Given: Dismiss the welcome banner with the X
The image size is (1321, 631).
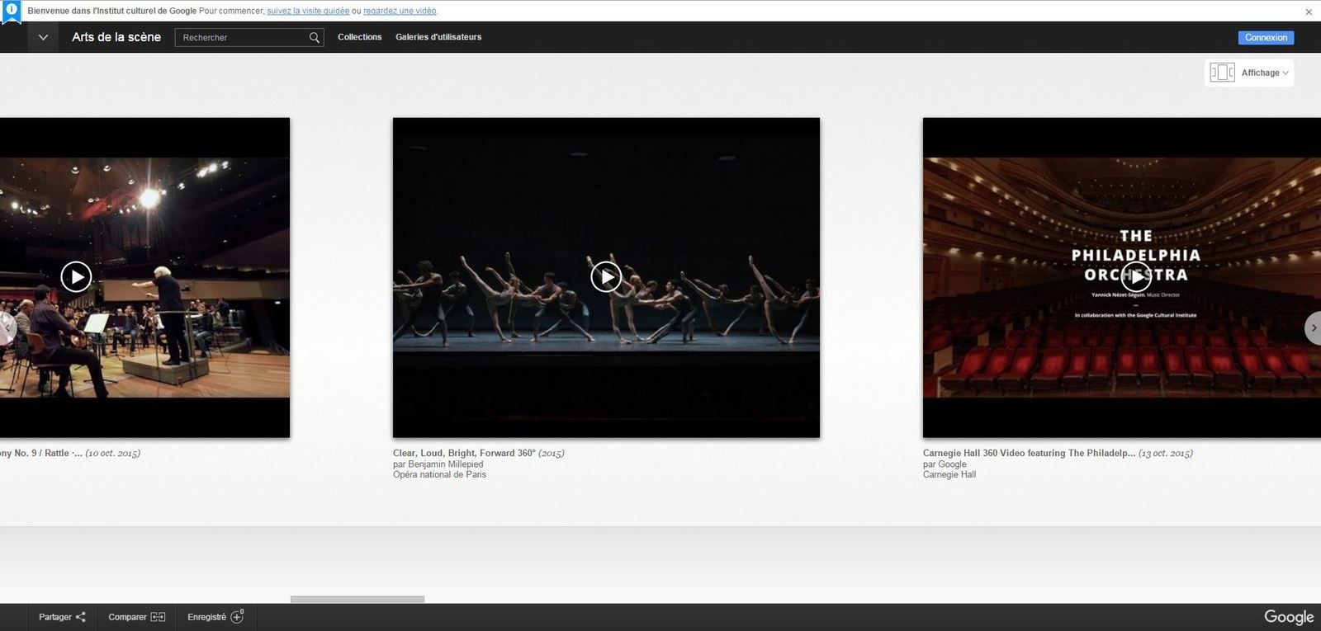Looking at the screenshot, I should pos(1309,12).
